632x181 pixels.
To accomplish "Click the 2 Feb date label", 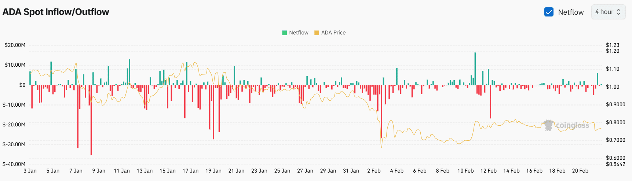I will (x=374, y=171).
